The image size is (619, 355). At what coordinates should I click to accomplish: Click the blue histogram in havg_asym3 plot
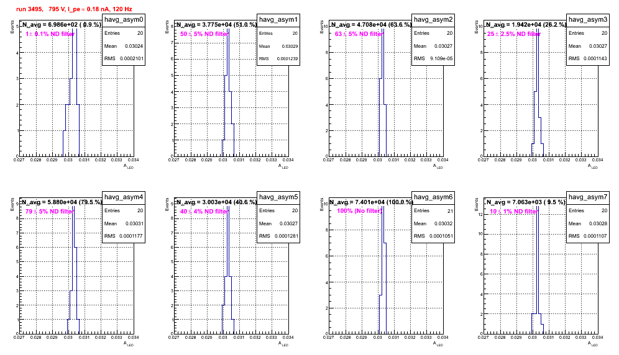(538, 92)
